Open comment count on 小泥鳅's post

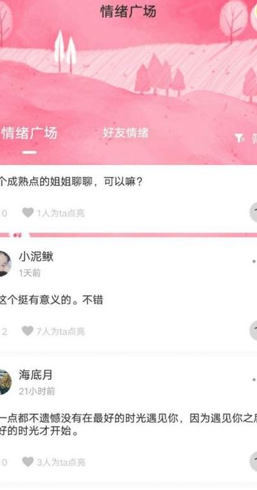tap(4, 332)
